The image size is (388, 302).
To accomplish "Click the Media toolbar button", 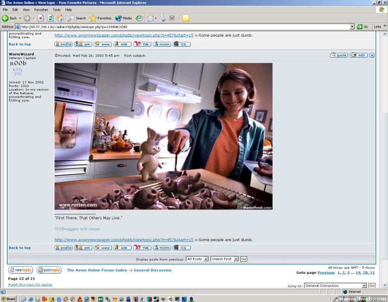I will point(123,18).
